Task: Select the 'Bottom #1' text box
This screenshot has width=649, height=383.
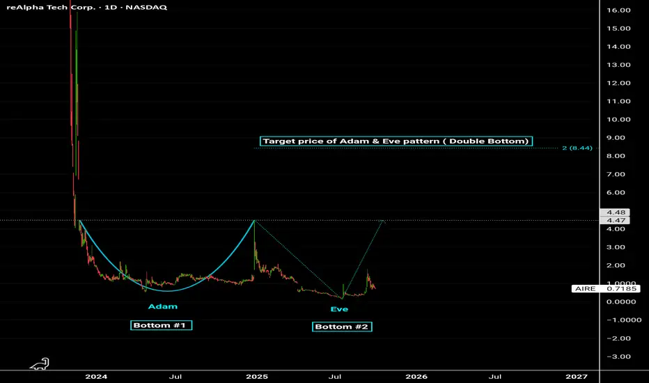Action: click(x=162, y=325)
